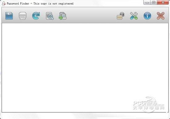170x119 pixels.
Task: Close the window with title bar X
Action: tap(163, 2)
